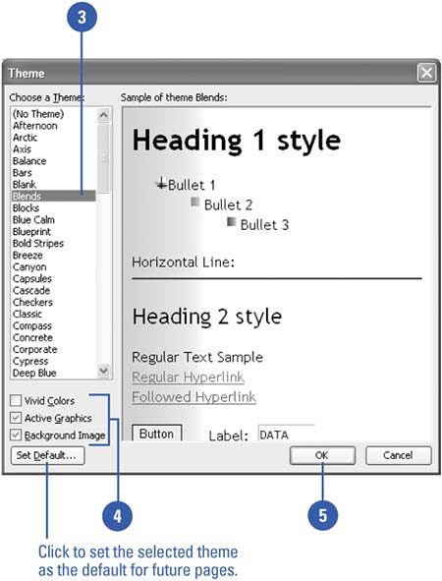Confirm the theme with OK

[322, 455]
